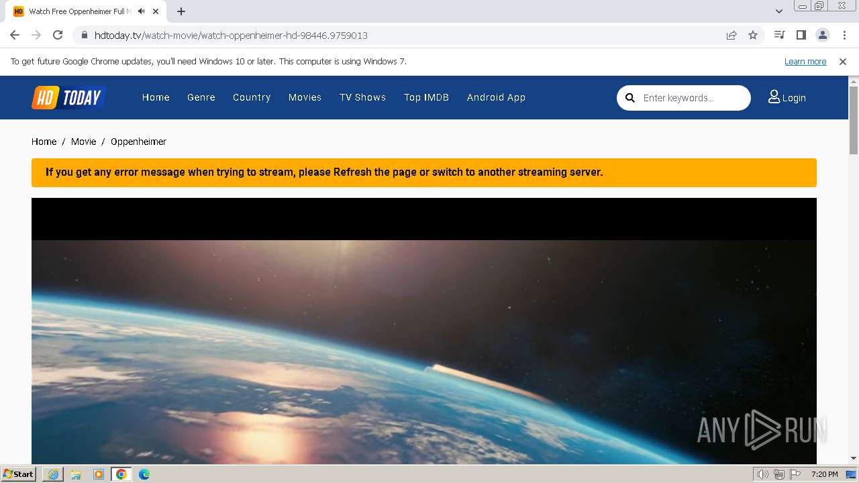The image size is (859, 483).
Task: Open the Learn more link
Action: (x=805, y=62)
